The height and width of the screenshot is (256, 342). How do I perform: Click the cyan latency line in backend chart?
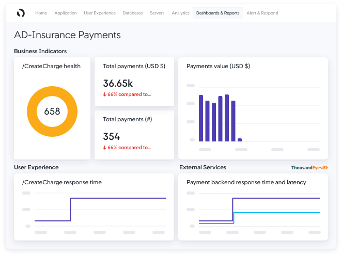click(277, 213)
